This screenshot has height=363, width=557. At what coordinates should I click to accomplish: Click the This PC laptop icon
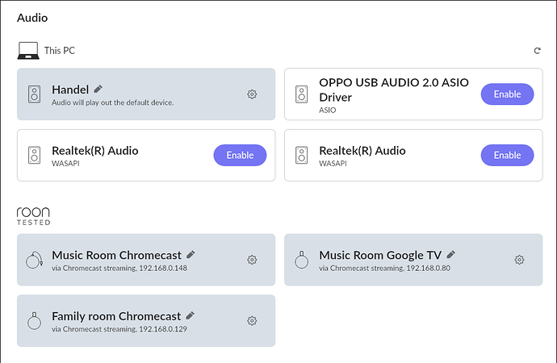28,50
